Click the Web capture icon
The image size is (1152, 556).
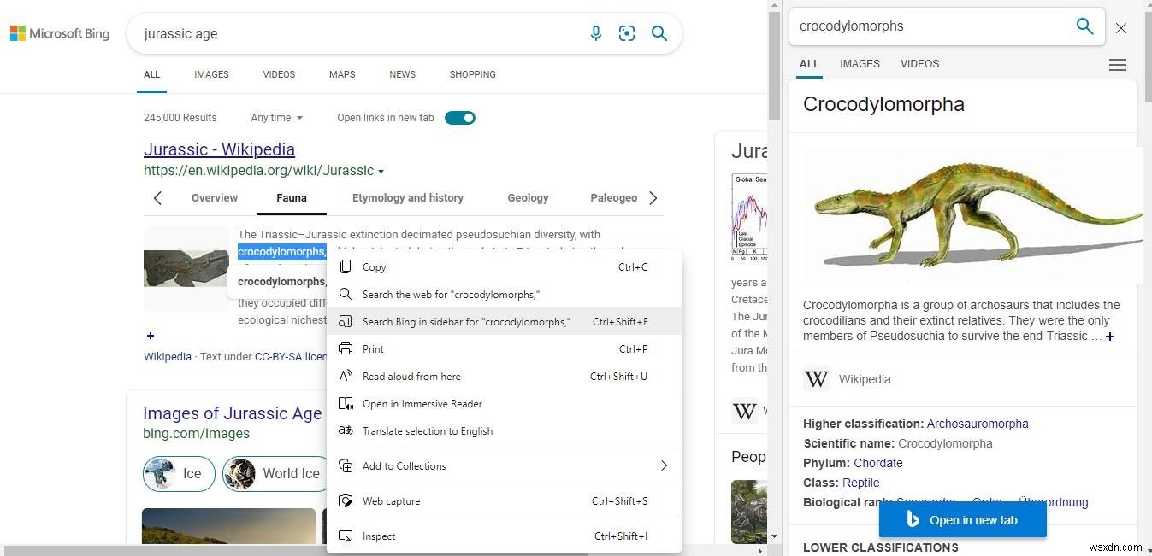pyautogui.click(x=346, y=501)
